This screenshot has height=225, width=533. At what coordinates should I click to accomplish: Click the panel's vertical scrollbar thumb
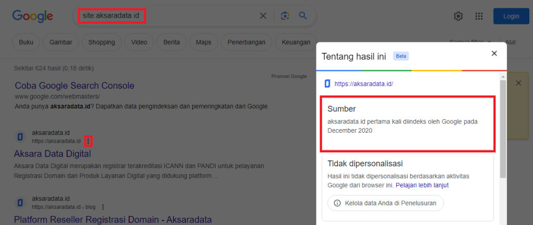[x=503, y=129]
